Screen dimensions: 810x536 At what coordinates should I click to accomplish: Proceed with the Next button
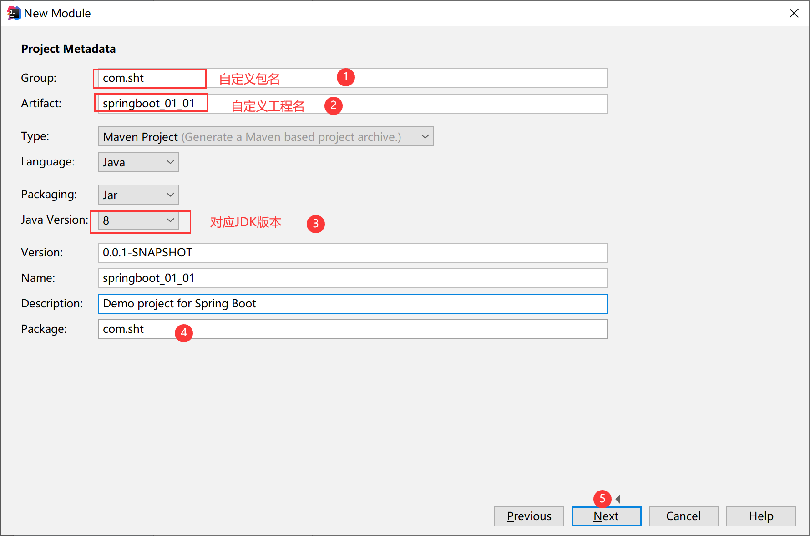pyautogui.click(x=606, y=516)
